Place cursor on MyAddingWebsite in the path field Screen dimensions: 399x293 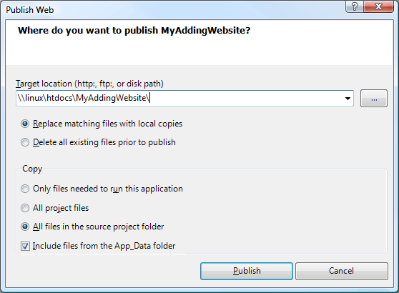(111, 98)
